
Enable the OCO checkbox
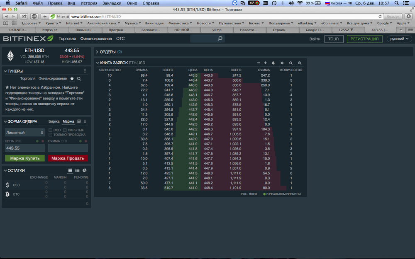[x=50, y=130]
